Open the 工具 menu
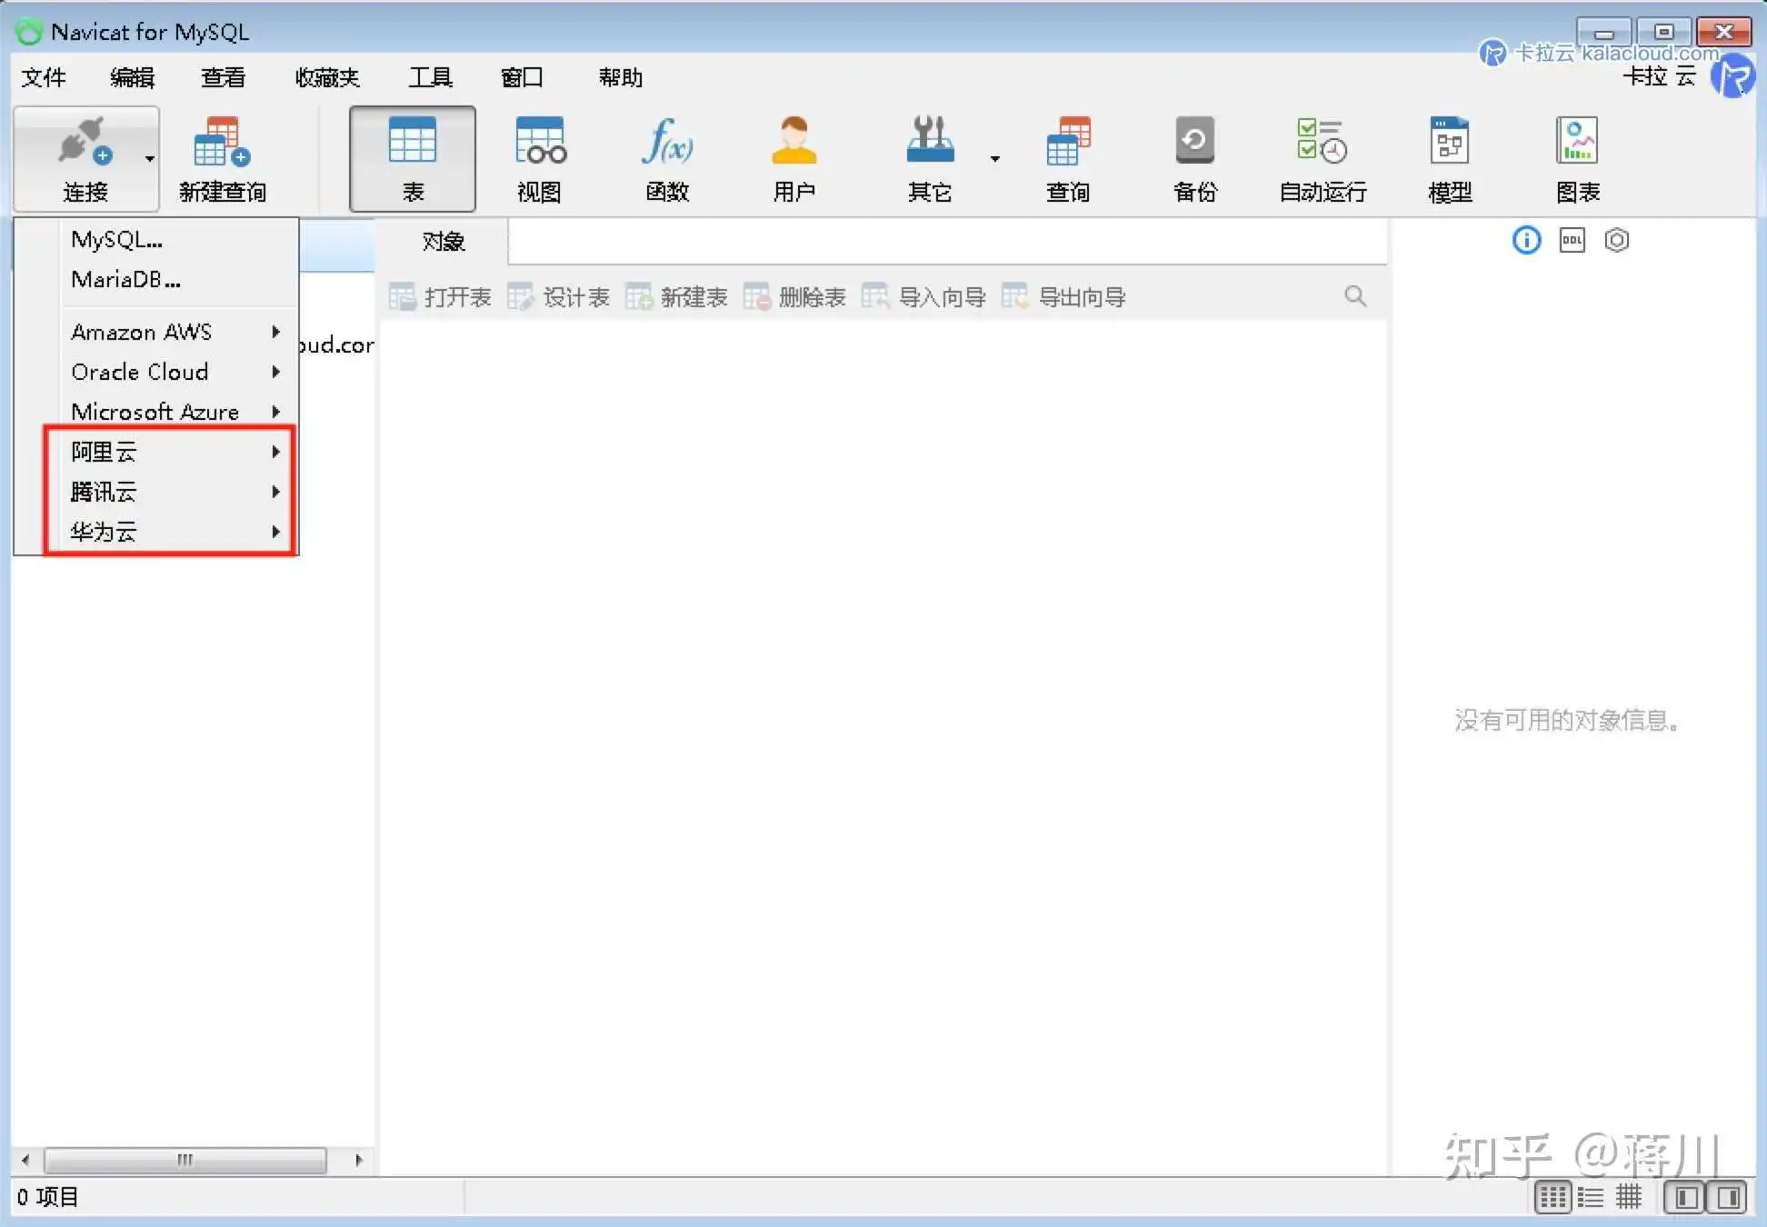This screenshot has width=1767, height=1227. 430,77
